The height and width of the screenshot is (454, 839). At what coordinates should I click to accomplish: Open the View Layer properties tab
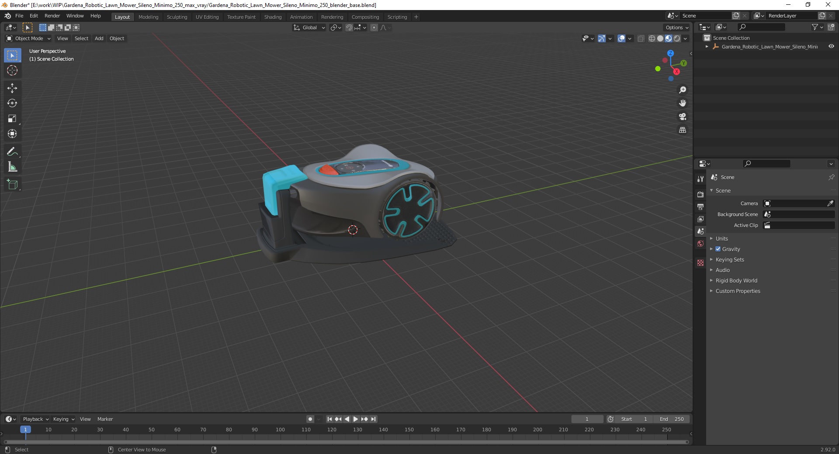pos(700,219)
